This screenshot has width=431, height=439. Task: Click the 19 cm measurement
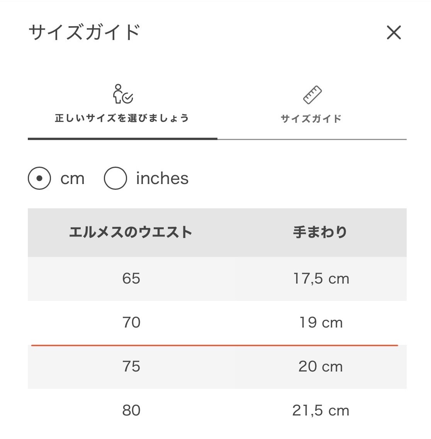[x=321, y=322]
